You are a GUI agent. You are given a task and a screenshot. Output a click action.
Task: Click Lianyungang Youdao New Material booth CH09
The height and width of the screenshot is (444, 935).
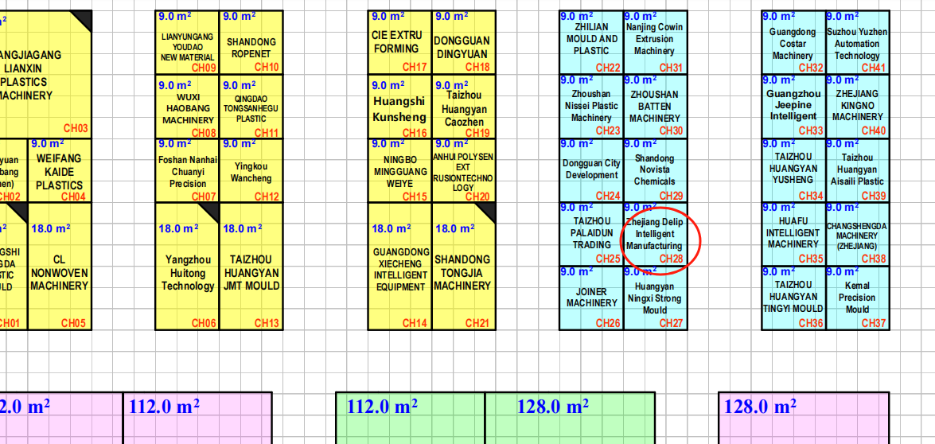[x=187, y=42]
